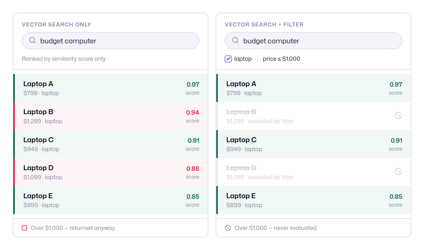This screenshot has height=250, width=424.
Task: Click the search magnifier icon in Vector Search Only panel
Action: [x=32, y=40]
